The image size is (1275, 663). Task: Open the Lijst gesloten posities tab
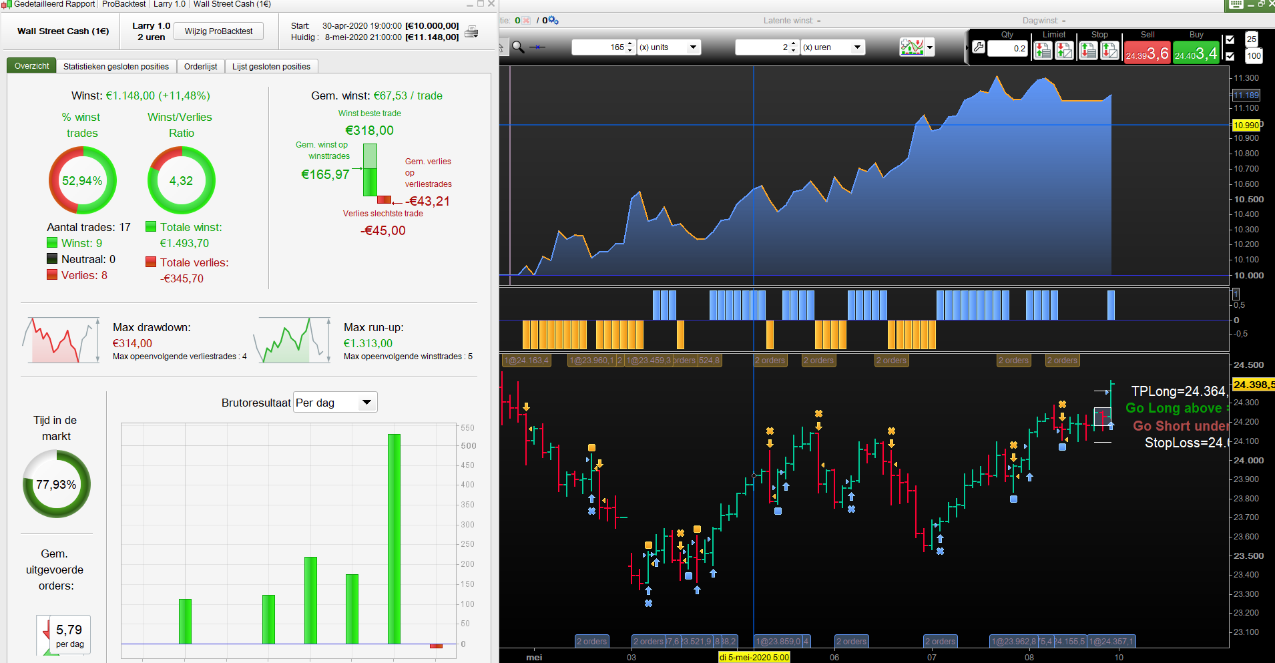point(272,66)
